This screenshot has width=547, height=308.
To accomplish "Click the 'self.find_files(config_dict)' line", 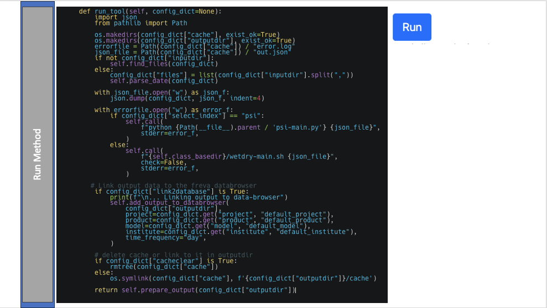I will [162, 63].
